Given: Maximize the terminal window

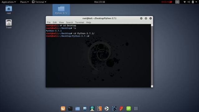Looking at the screenshot, I should pyautogui.click(x=146, y=18).
